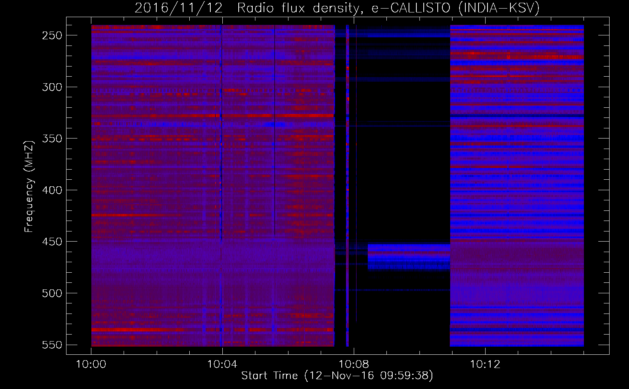Click the 350 frequency tick label
The width and height of the screenshot is (629, 389).
(x=52, y=138)
